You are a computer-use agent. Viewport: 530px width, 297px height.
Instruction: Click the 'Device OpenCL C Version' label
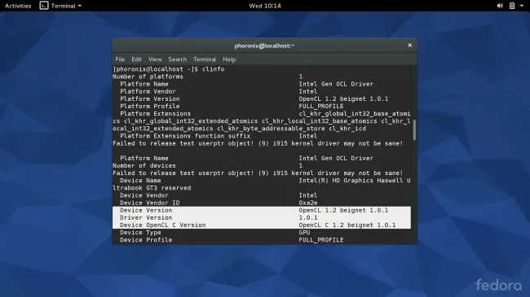[x=162, y=225]
